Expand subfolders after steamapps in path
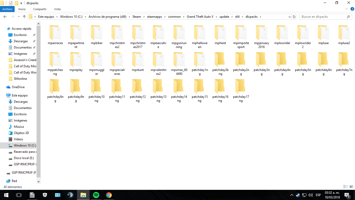The image size is (355, 200). click(x=165, y=17)
